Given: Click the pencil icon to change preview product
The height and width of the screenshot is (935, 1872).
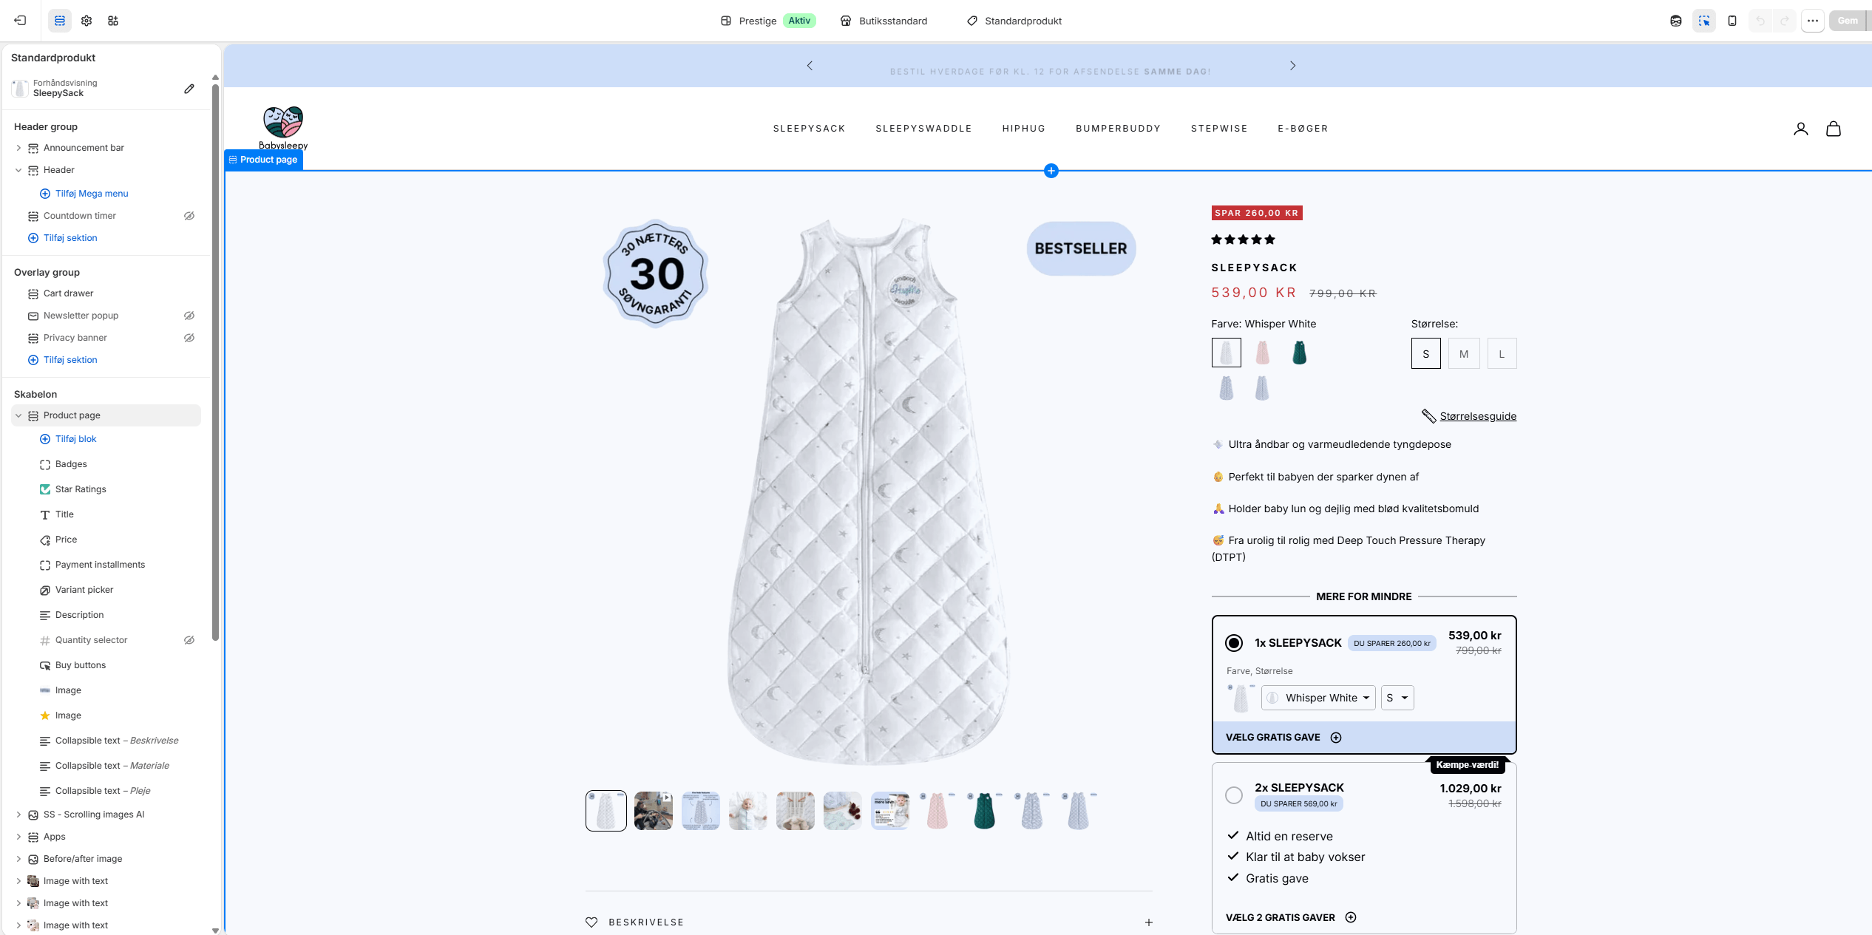Looking at the screenshot, I should click(x=189, y=89).
